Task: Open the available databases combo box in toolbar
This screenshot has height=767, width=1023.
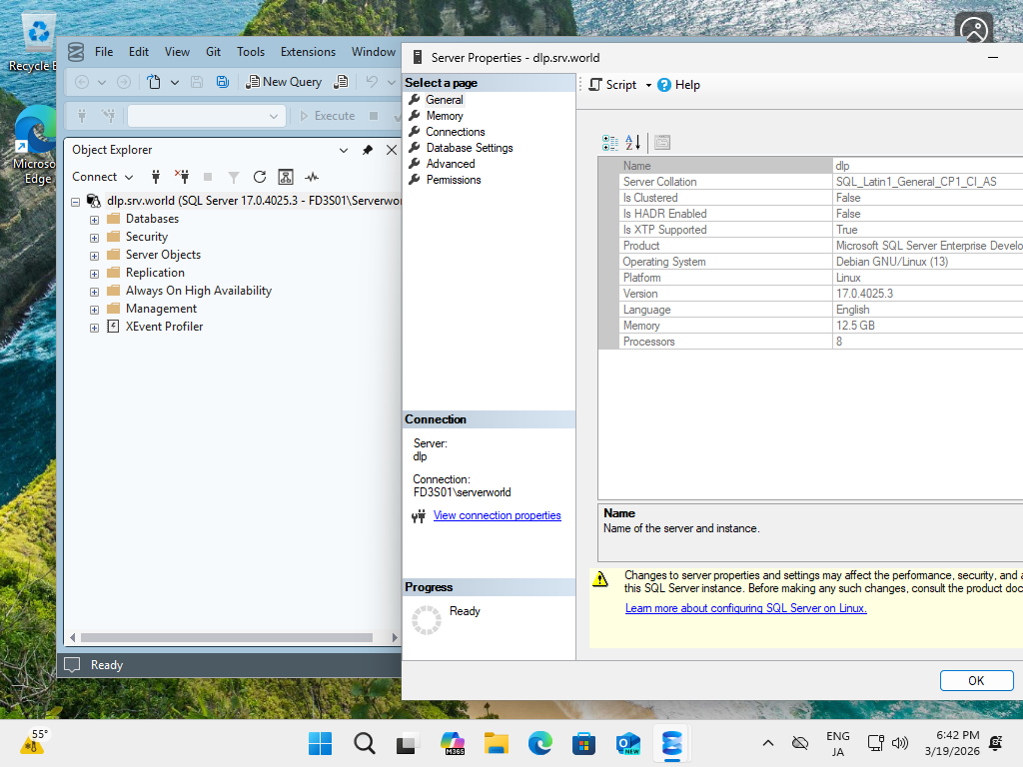Action: pos(206,116)
